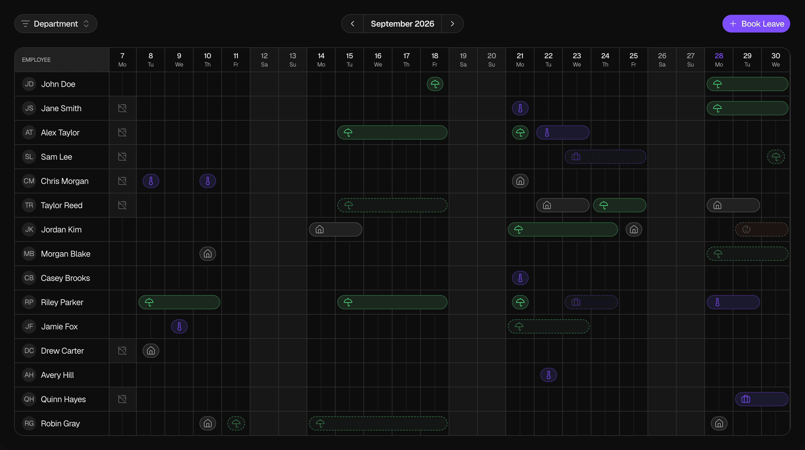Click Alex Taylor's unavailable icon on the 7th
This screenshot has width=805, height=450.
pyautogui.click(x=122, y=132)
